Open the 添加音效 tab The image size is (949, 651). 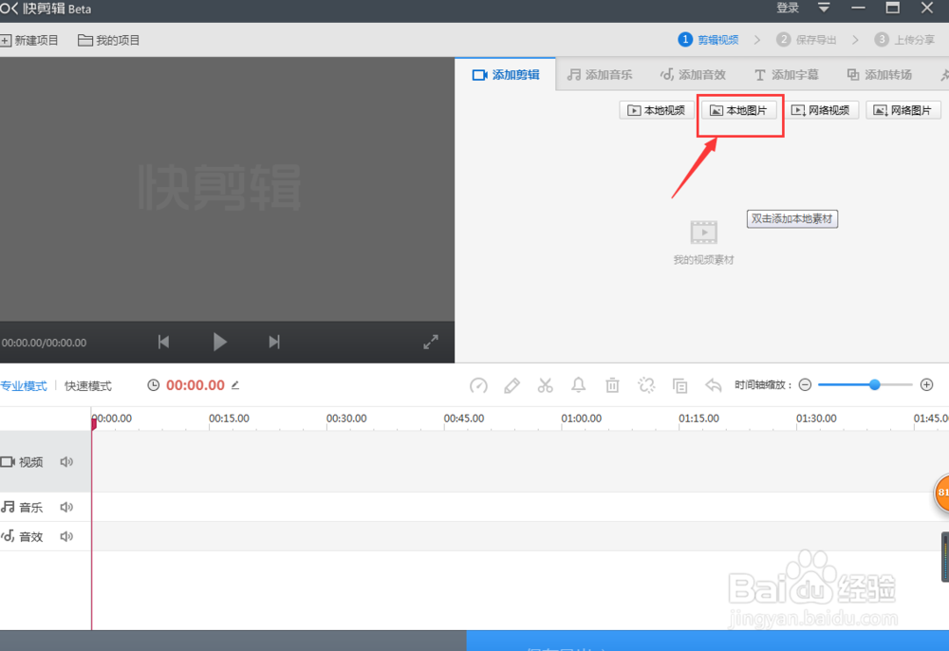point(693,75)
